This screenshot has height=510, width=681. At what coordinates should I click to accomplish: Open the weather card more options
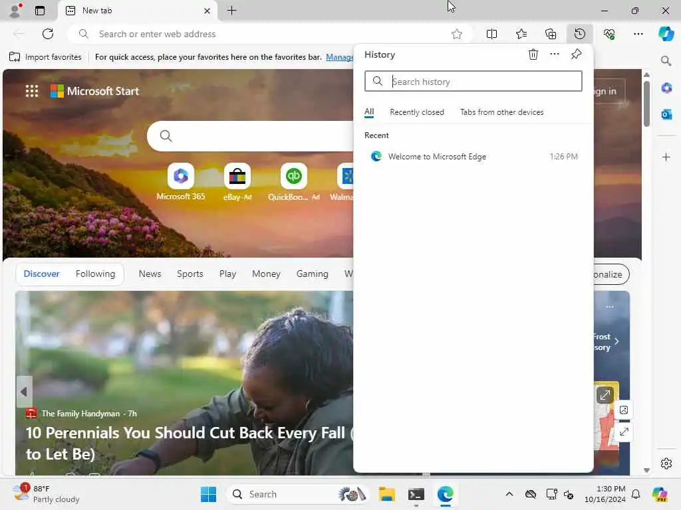(610, 307)
